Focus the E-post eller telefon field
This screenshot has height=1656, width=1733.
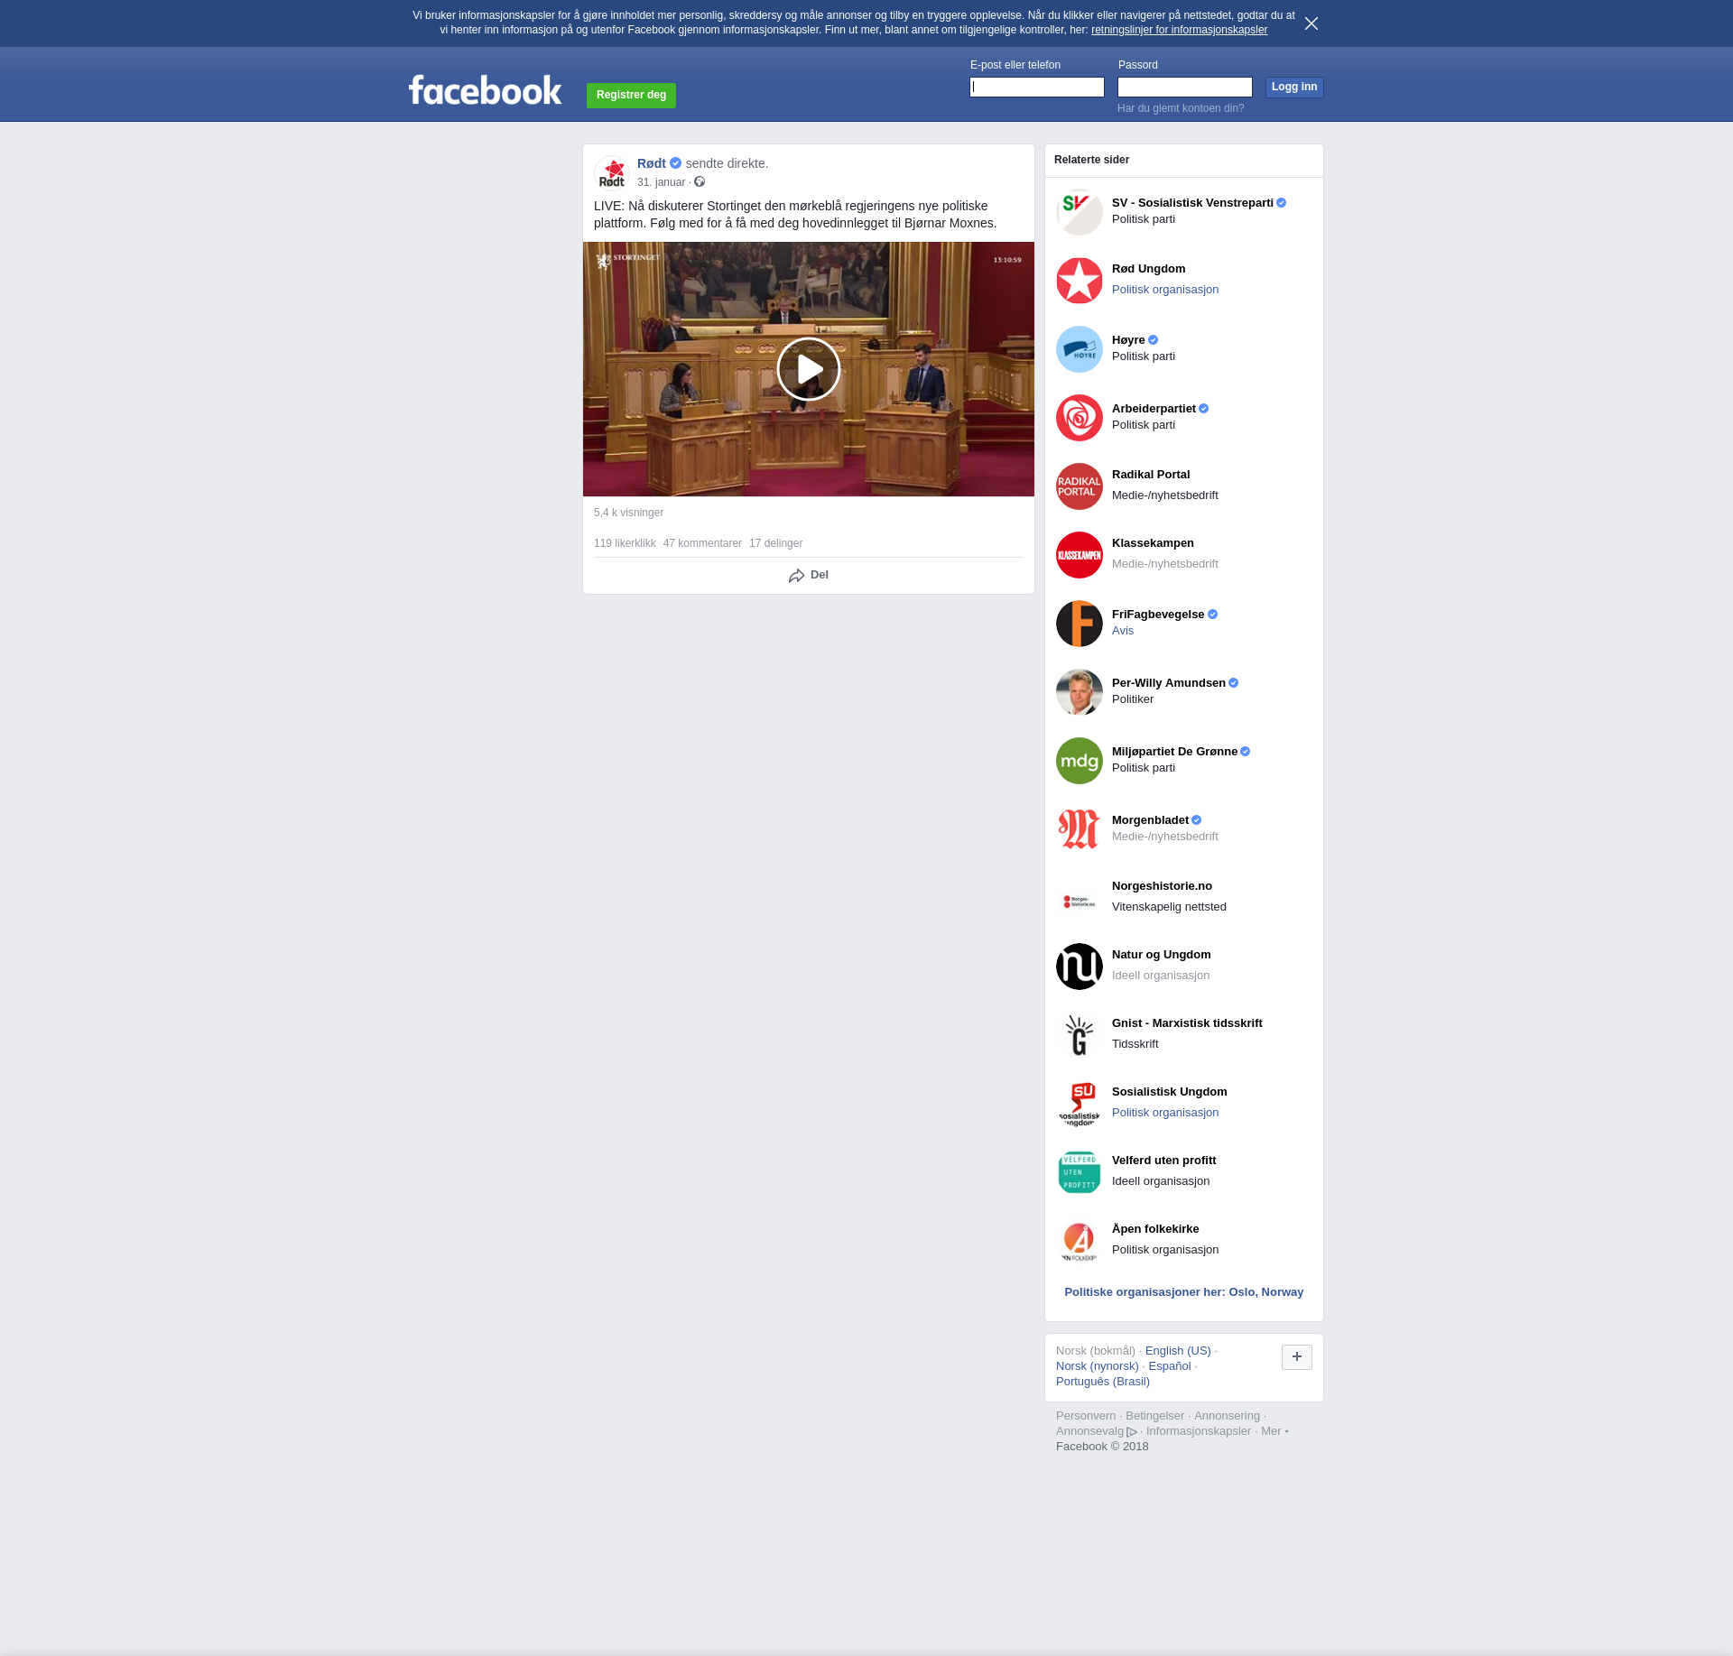(x=1036, y=88)
